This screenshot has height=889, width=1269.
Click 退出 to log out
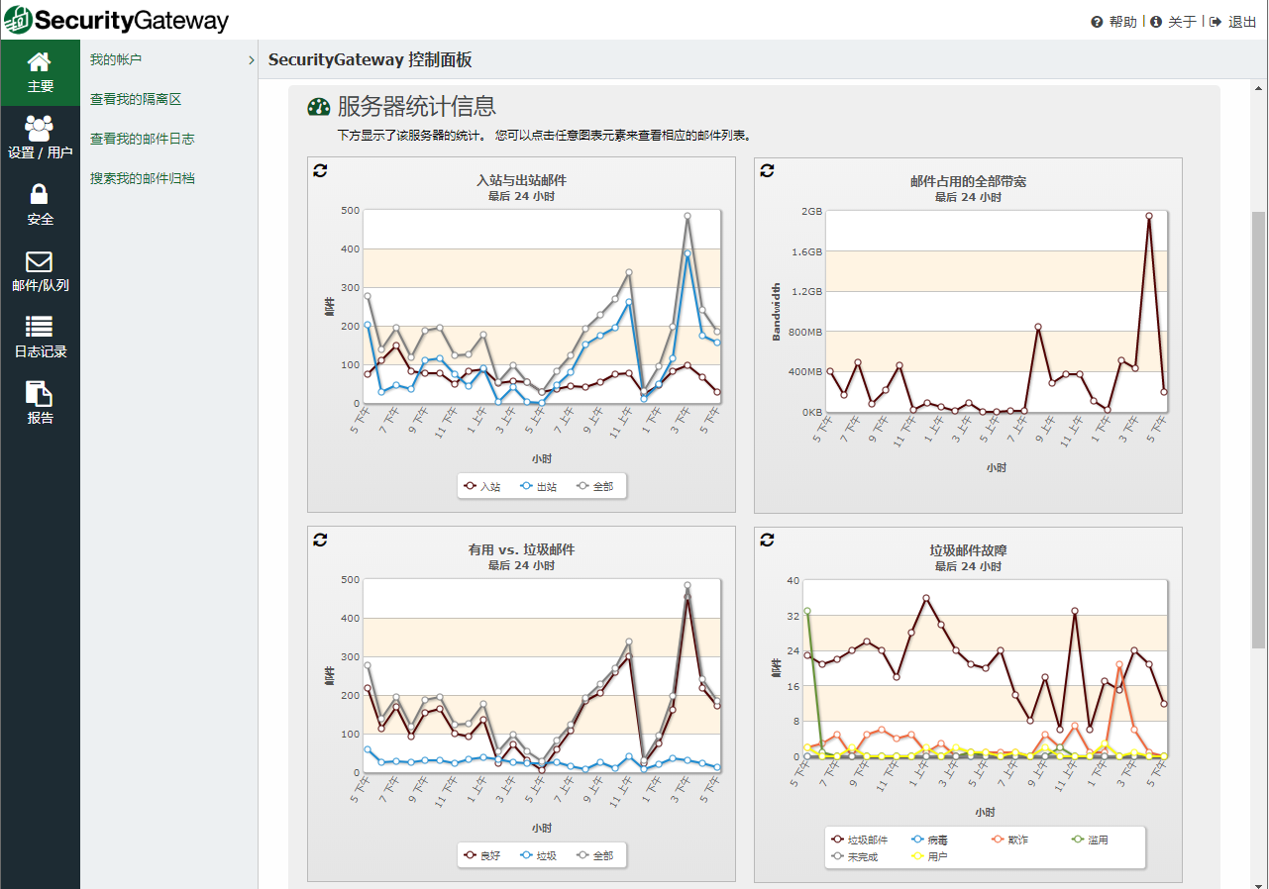click(x=1233, y=22)
